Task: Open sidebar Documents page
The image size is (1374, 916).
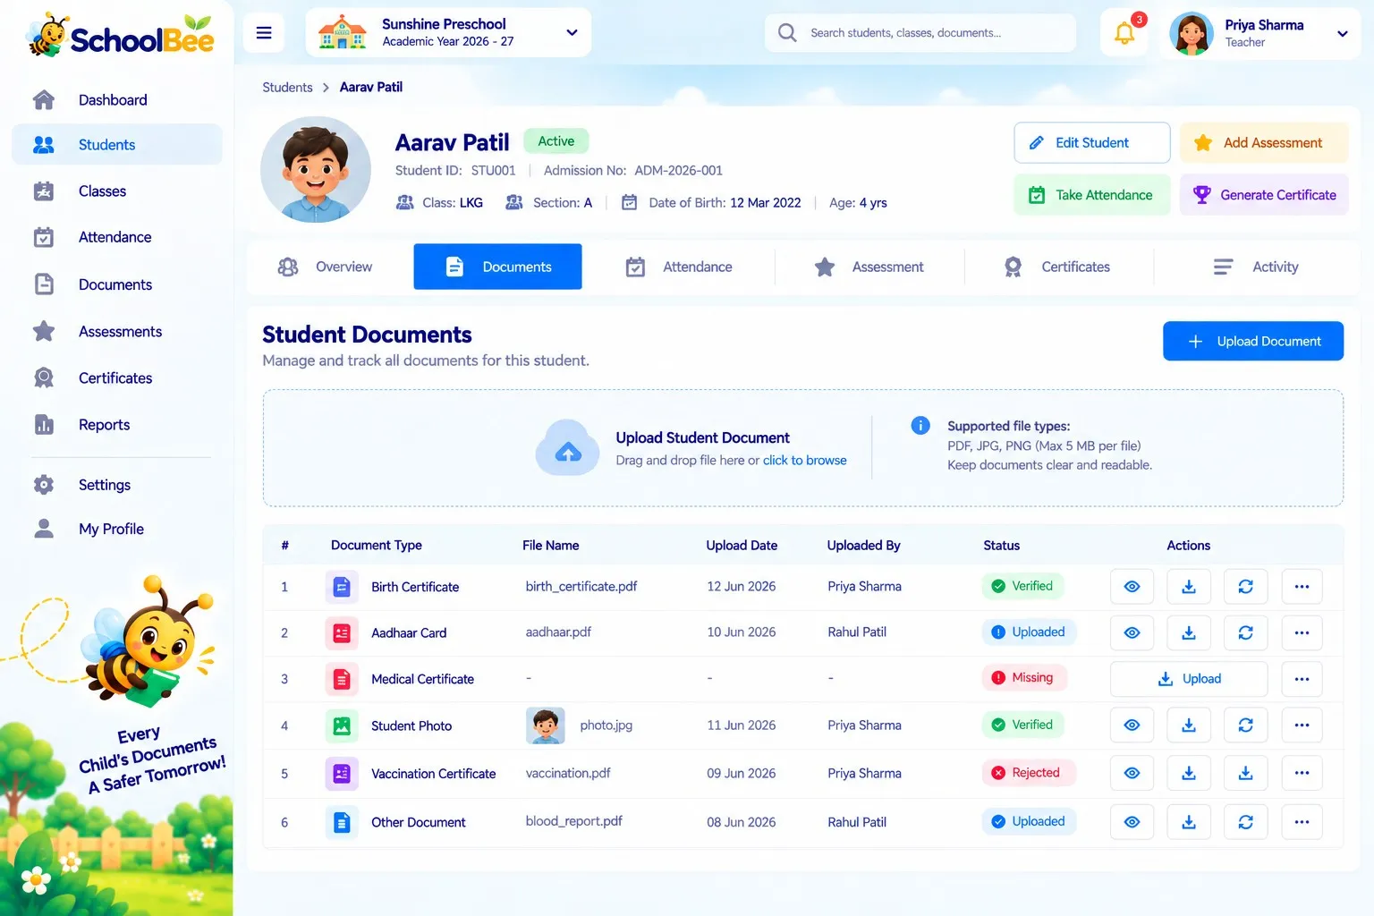Action: tap(117, 284)
